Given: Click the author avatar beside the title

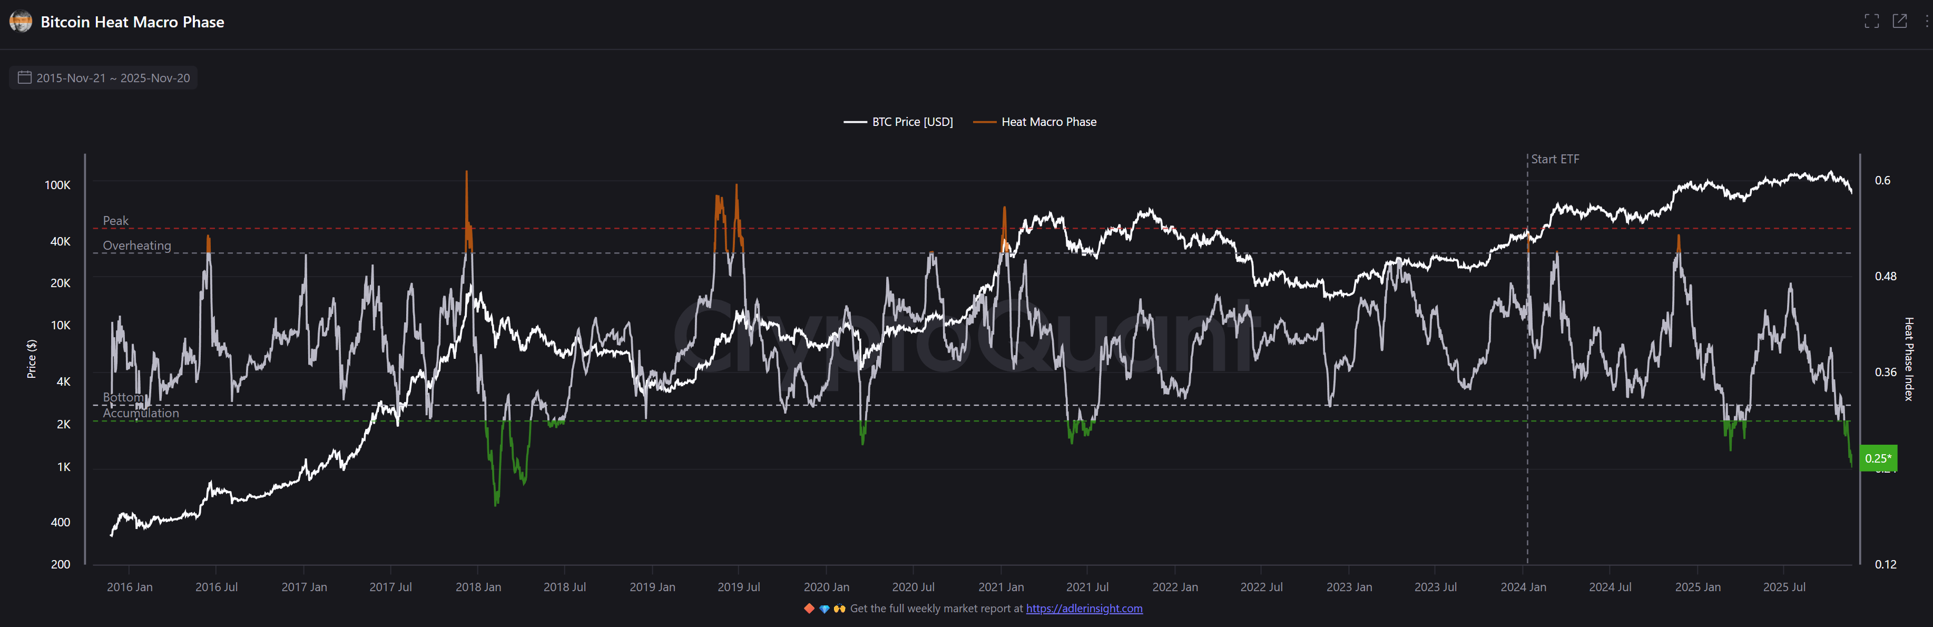Looking at the screenshot, I should tap(20, 22).
